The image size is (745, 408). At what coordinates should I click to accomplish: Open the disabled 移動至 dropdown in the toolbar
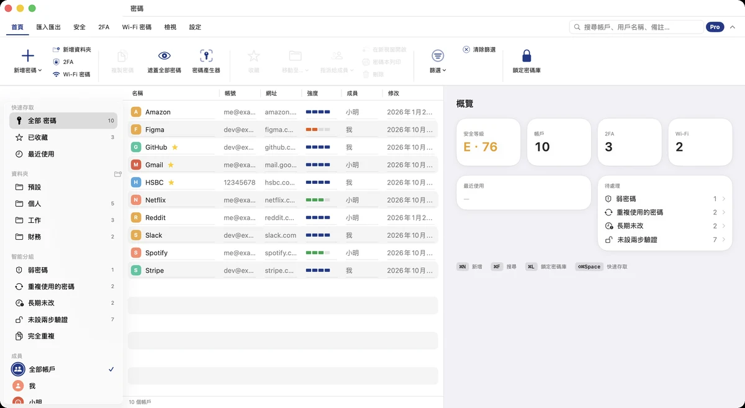click(x=295, y=61)
